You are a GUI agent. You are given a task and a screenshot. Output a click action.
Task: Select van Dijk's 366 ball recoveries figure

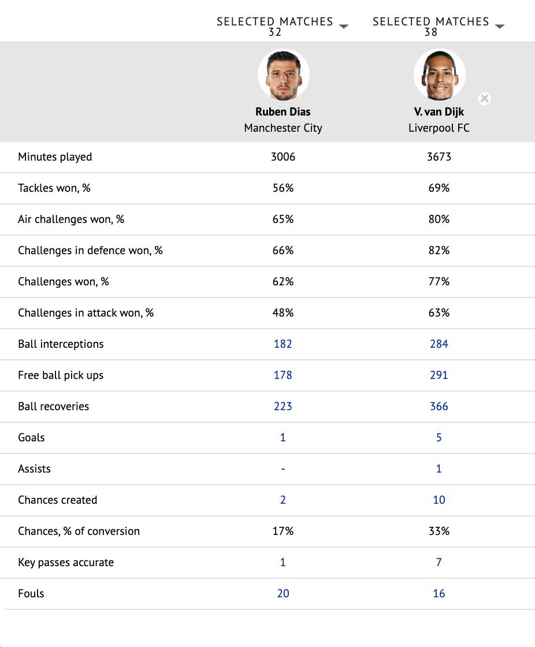pos(439,407)
